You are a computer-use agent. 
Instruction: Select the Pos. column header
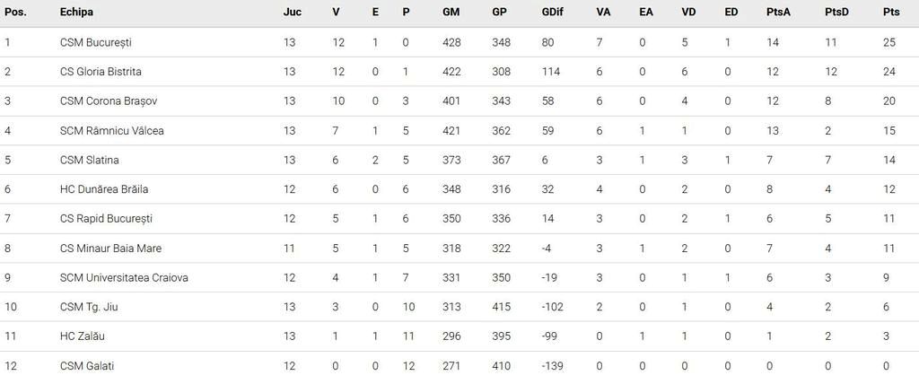coord(14,13)
